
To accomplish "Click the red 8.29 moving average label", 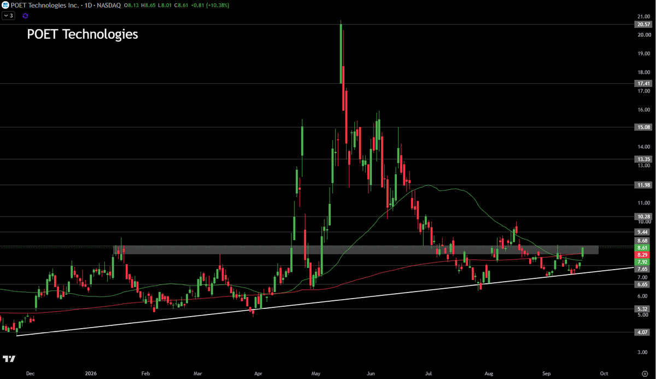I will 643,255.
